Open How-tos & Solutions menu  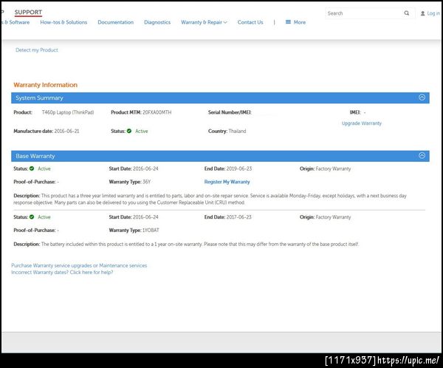(63, 22)
